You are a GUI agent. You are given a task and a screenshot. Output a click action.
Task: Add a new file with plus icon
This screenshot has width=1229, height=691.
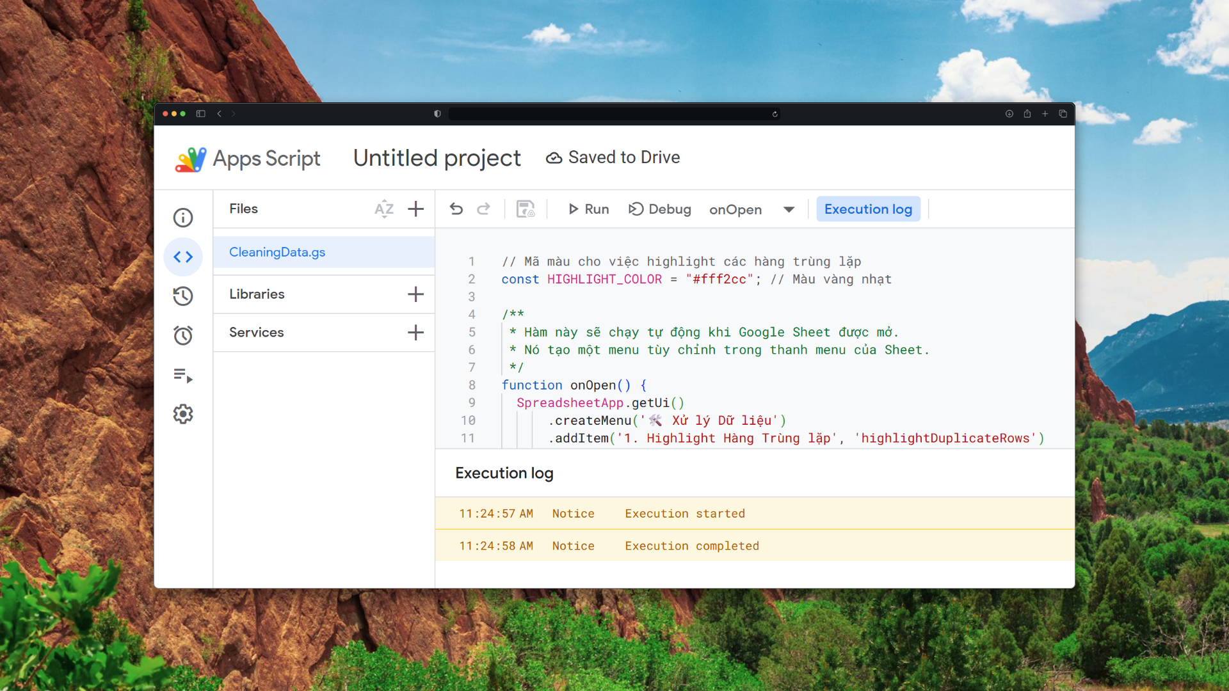[416, 209]
